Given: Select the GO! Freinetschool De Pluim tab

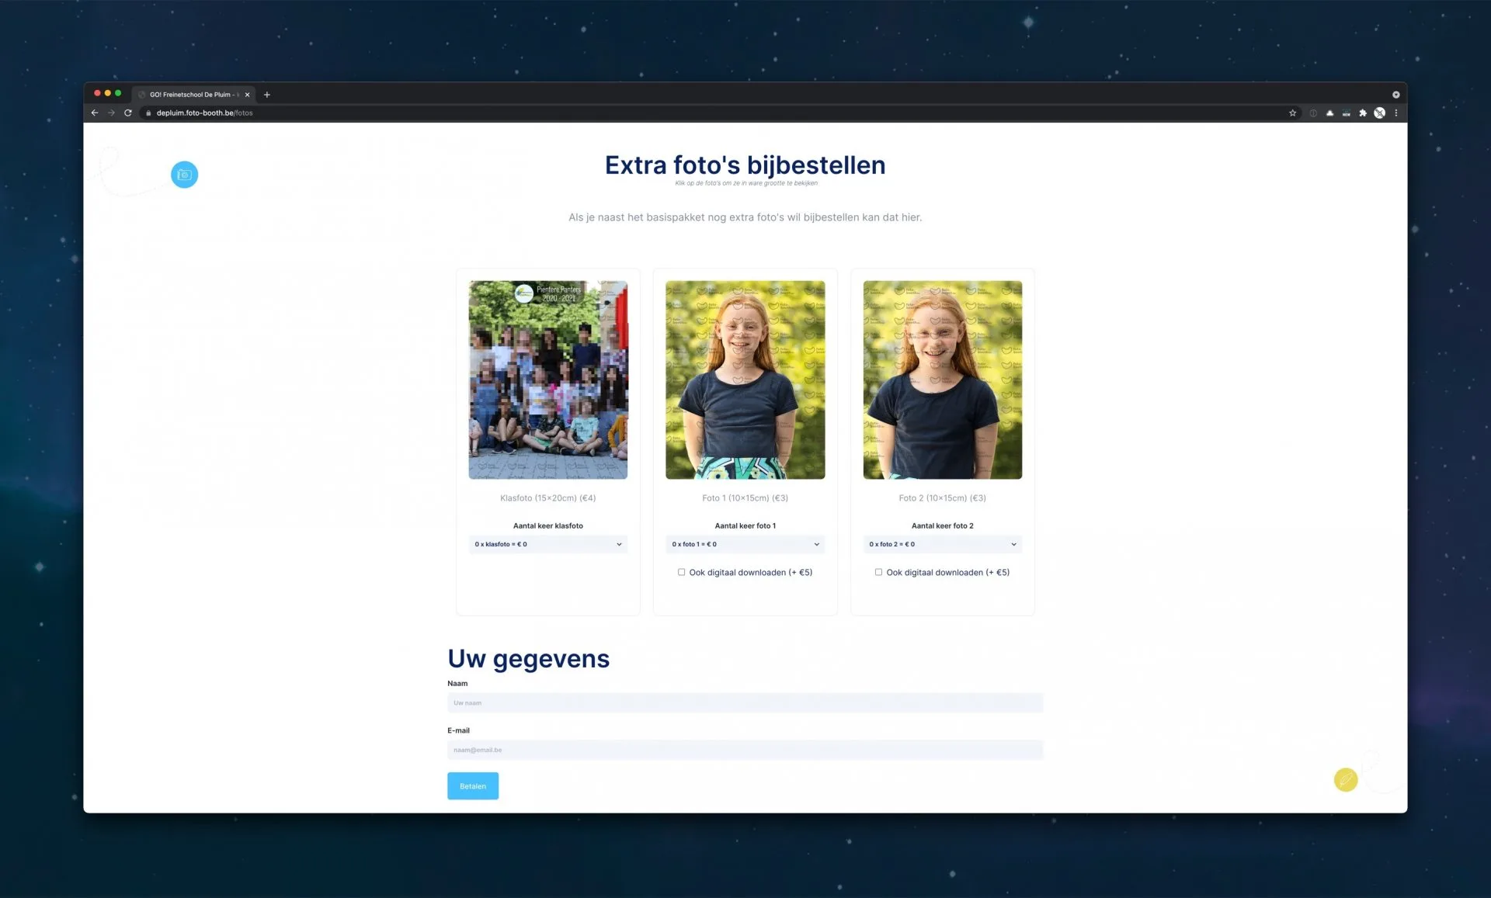Looking at the screenshot, I should pyautogui.click(x=193, y=95).
